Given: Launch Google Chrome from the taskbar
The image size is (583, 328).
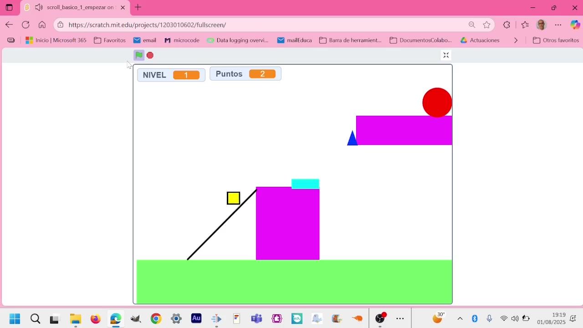Looking at the screenshot, I should click(156, 318).
